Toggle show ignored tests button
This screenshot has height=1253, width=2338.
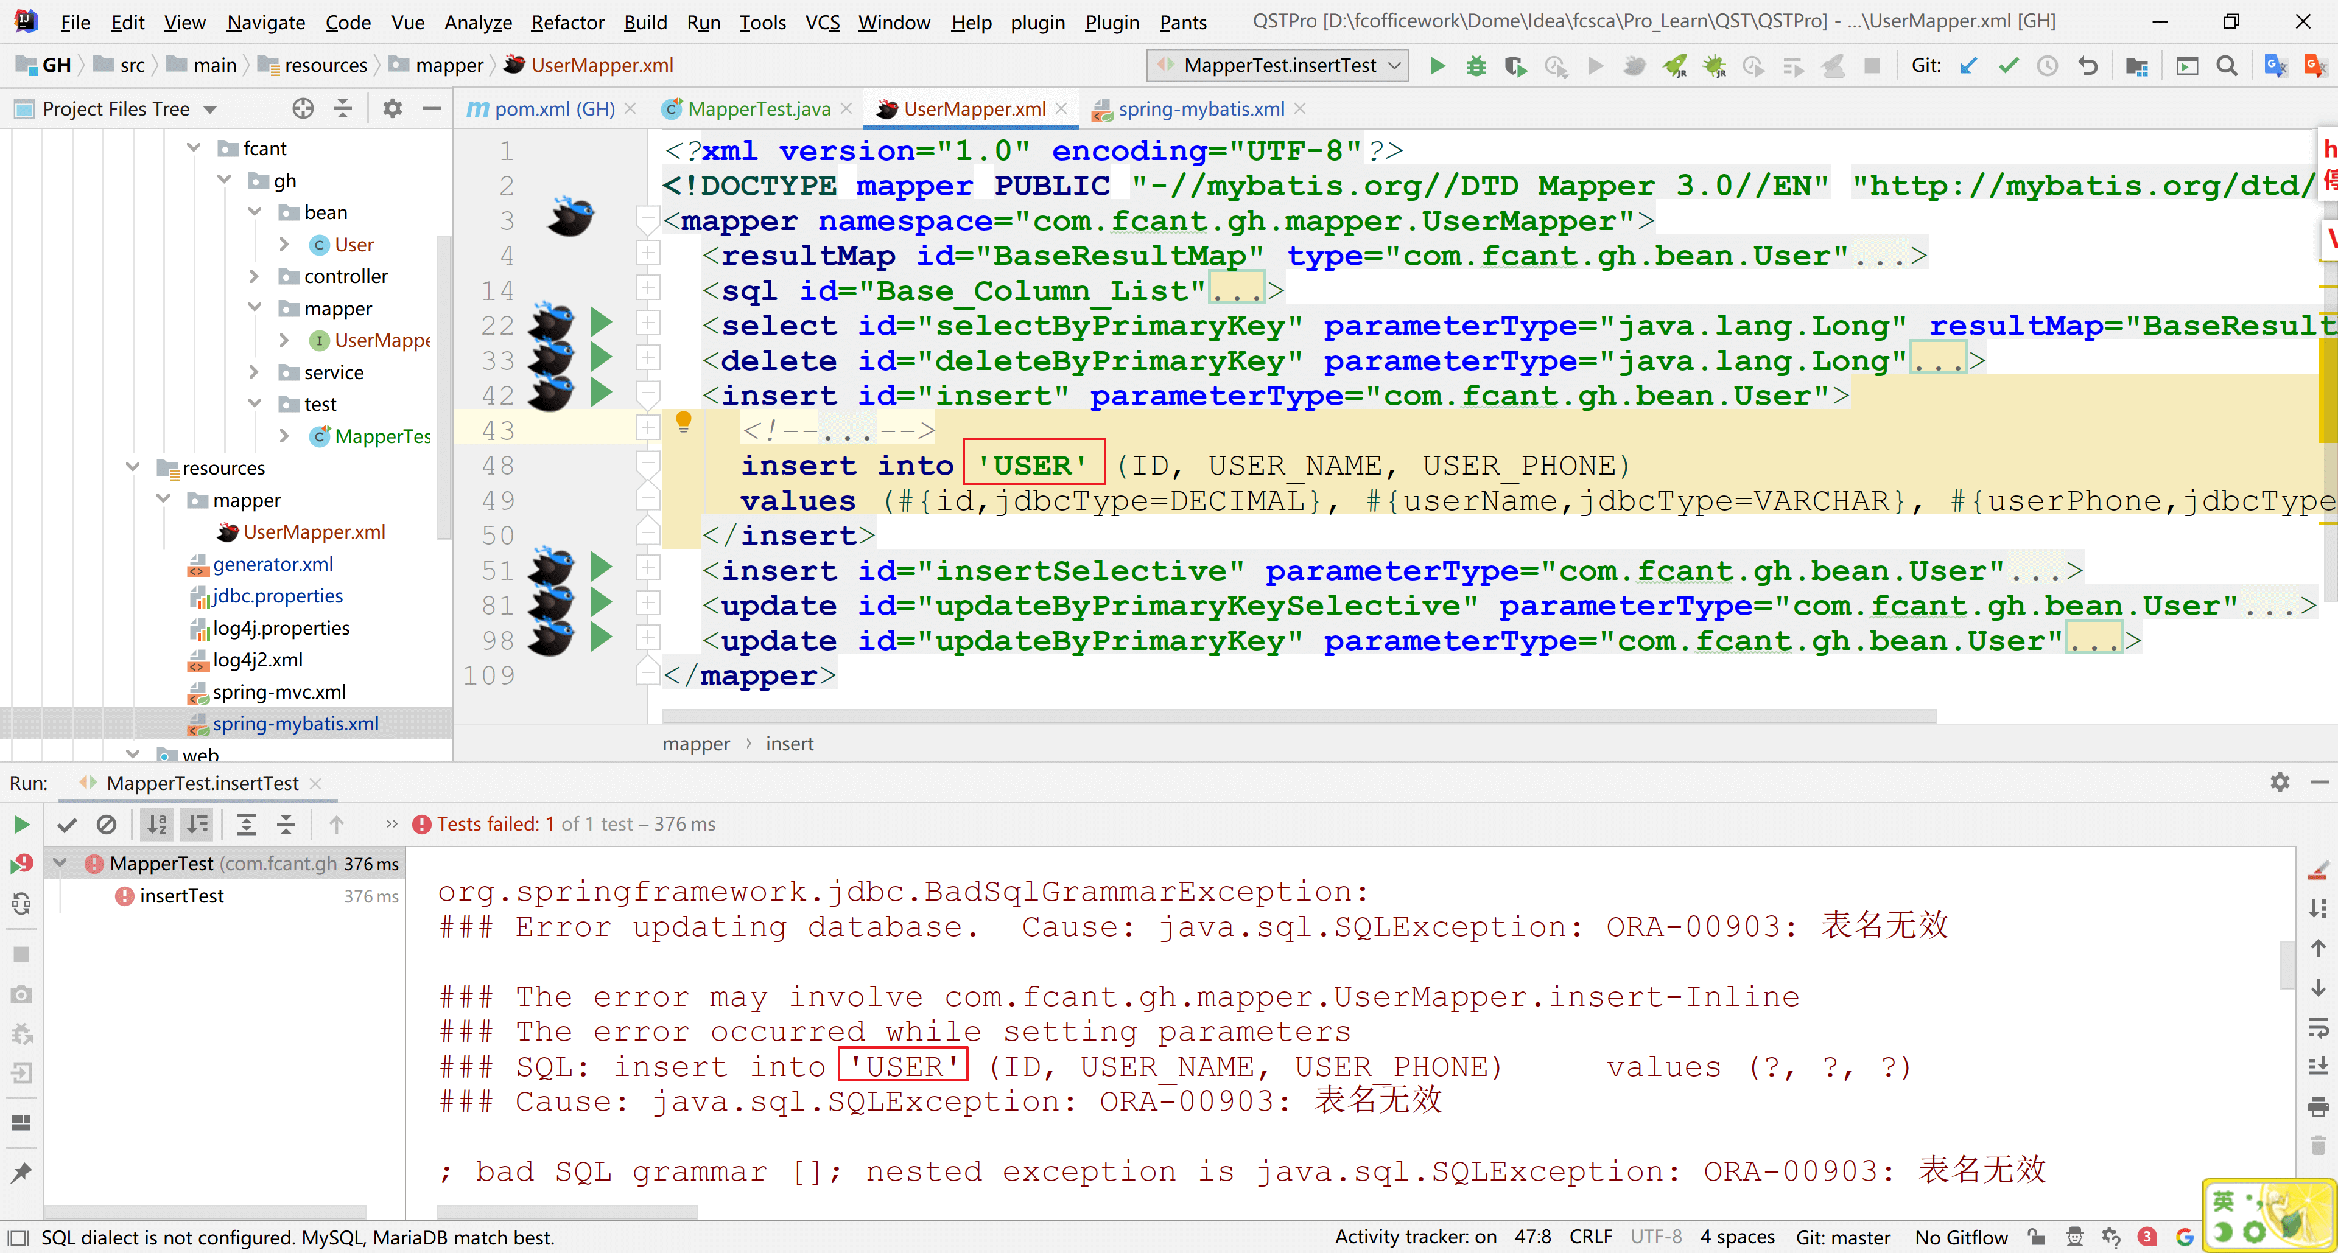click(x=106, y=825)
